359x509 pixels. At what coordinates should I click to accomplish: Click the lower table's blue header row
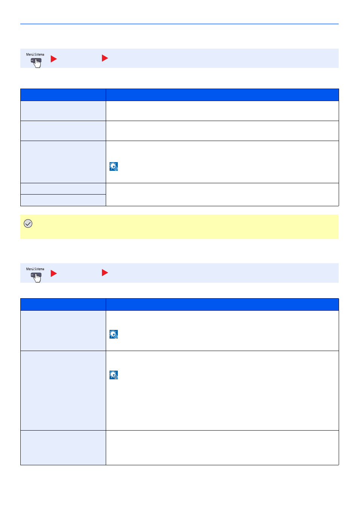click(179, 304)
